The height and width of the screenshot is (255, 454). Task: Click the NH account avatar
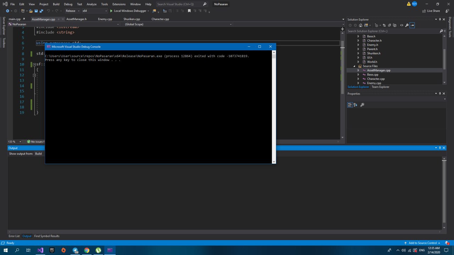click(x=414, y=4)
